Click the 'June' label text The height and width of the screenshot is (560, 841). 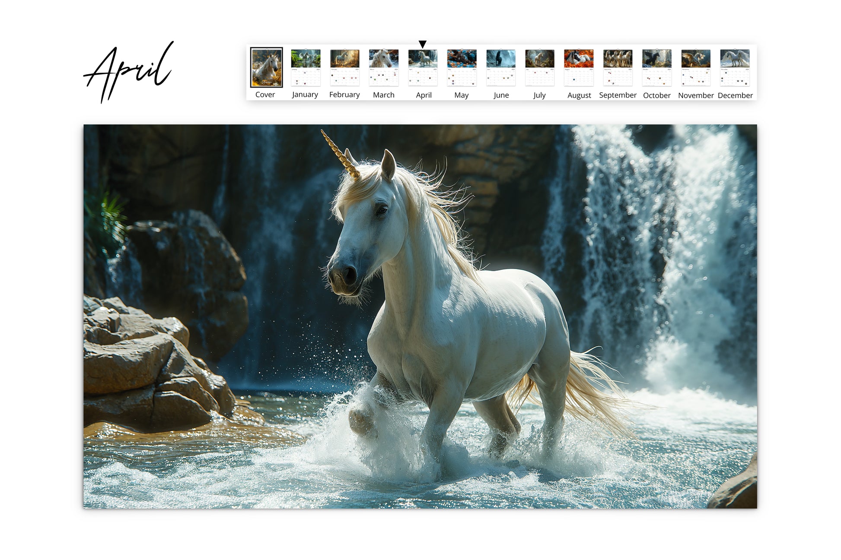coord(501,95)
